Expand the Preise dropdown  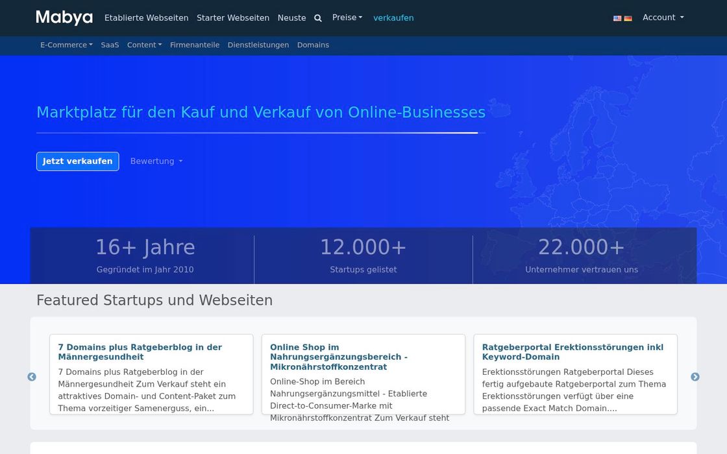point(347,18)
